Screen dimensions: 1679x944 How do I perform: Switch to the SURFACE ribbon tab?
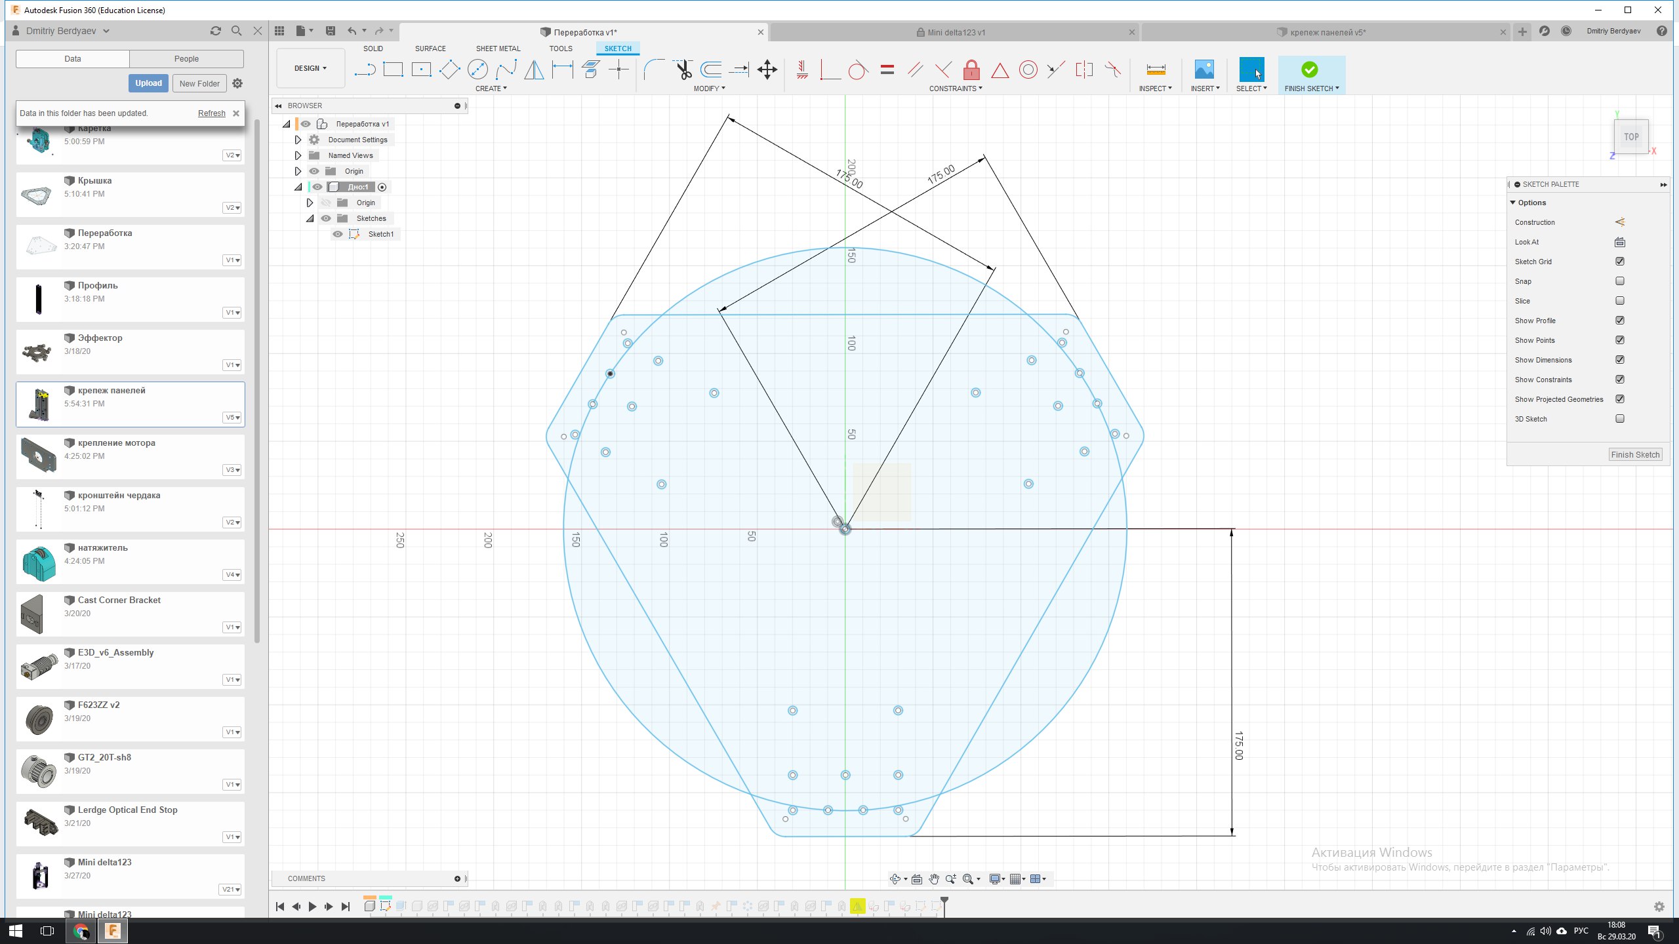[430, 49]
